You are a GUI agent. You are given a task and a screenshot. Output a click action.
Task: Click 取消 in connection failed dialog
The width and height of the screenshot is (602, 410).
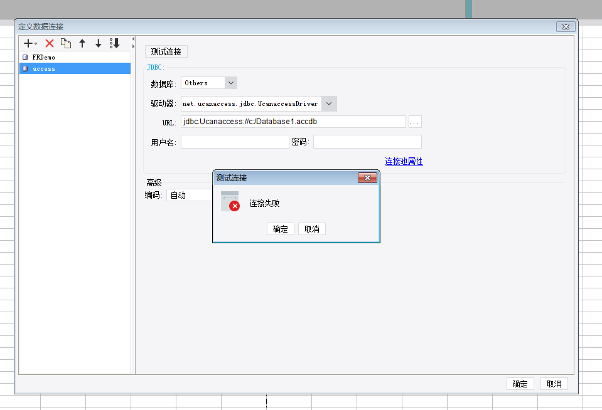(x=312, y=229)
